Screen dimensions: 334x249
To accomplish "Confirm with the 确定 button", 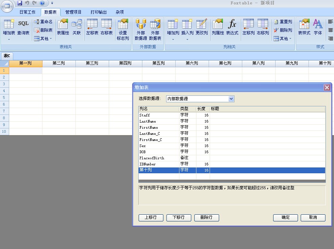I will [285, 217].
